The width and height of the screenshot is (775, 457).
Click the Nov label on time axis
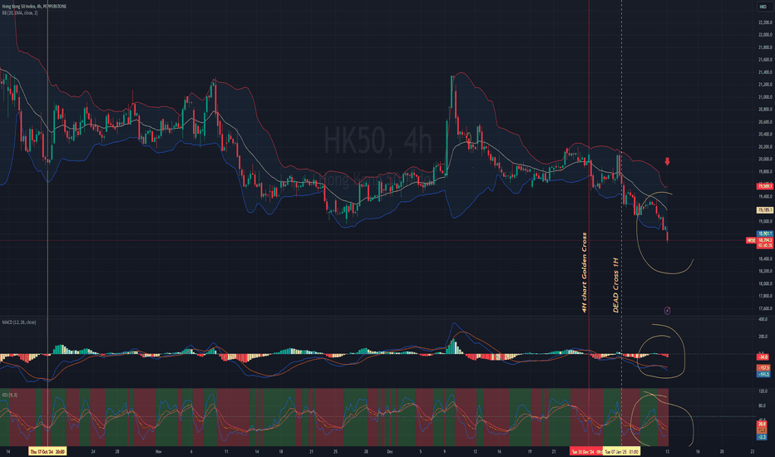click(159, 451)
